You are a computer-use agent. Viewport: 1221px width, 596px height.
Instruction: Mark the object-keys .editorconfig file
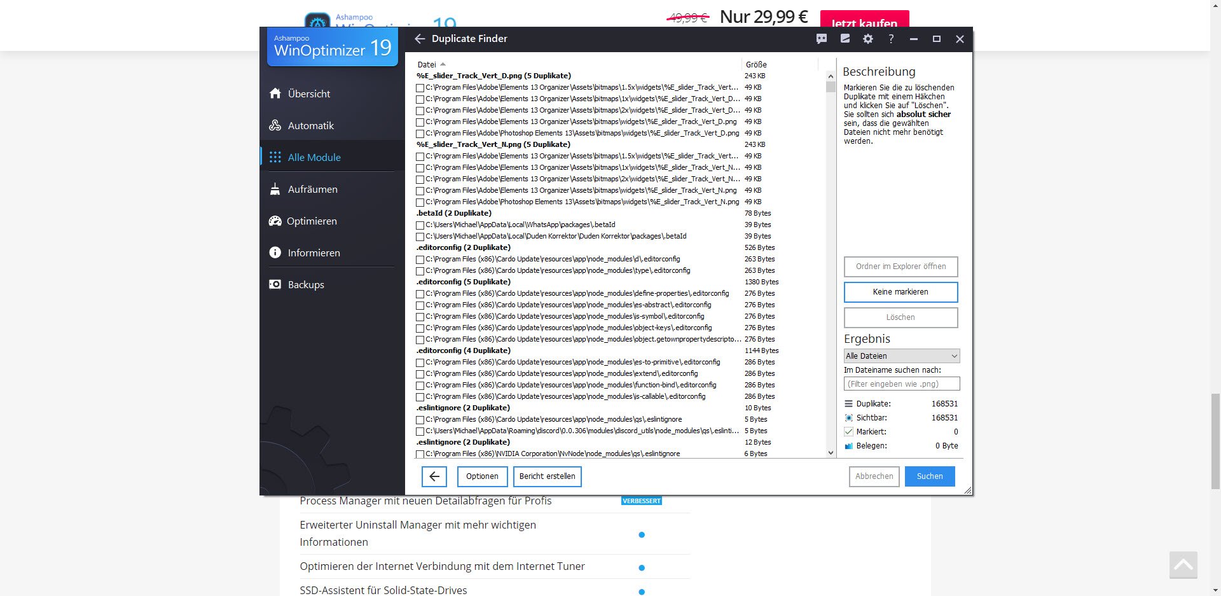420,328
